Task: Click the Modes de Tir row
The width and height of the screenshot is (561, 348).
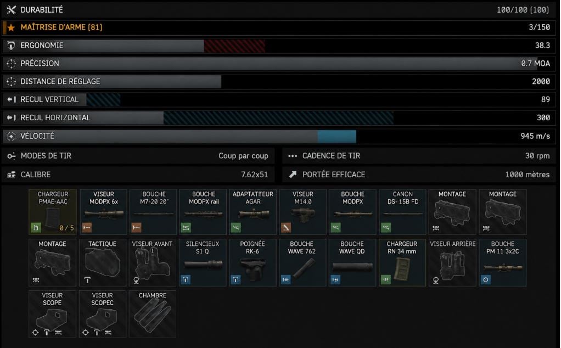Action: pyautogui.click(x=138, y=156)
